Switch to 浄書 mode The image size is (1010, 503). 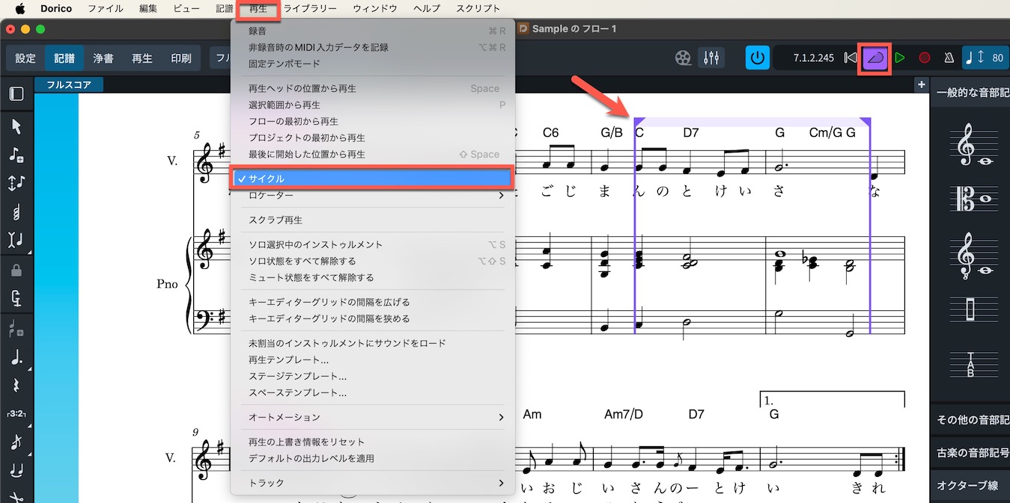[103, 58]
